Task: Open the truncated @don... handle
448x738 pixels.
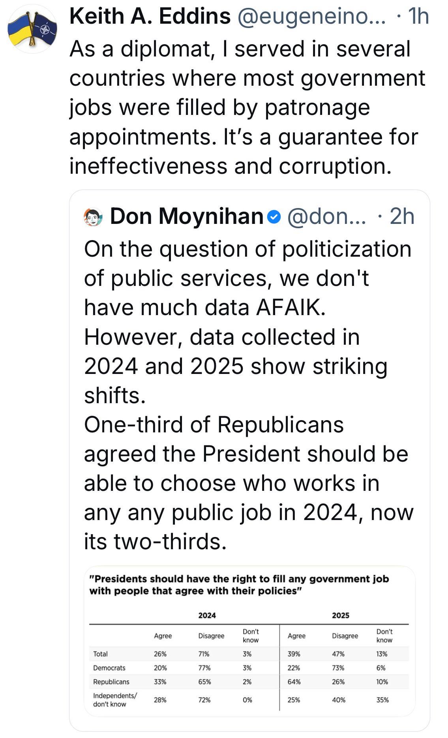Action: pos(326,216)
